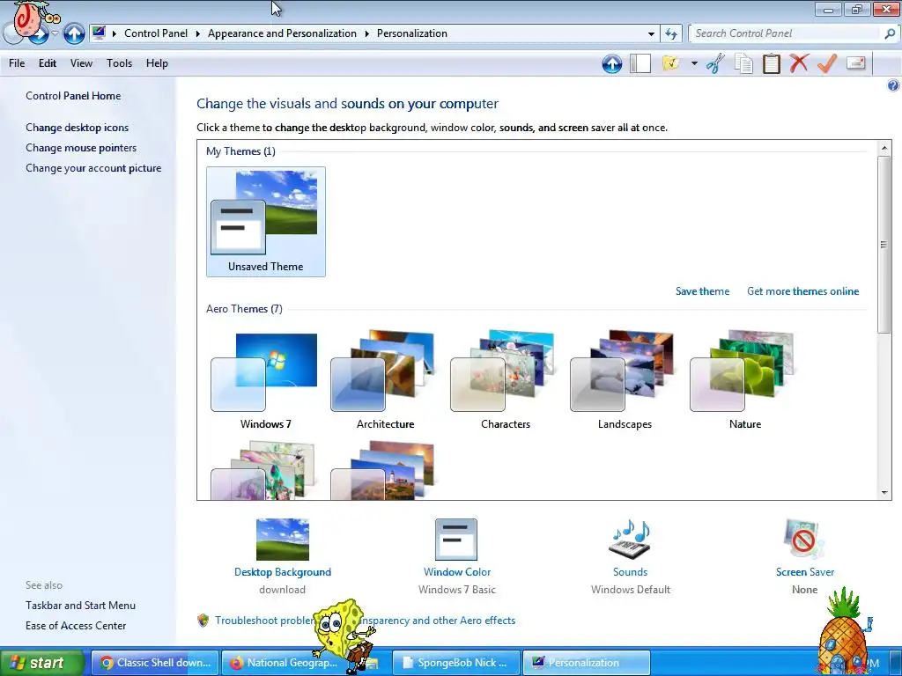Viewport: 902px width, 676px height.
Task: Click Control Panel in breadcrumb path
Action: (x=156, y=33)
